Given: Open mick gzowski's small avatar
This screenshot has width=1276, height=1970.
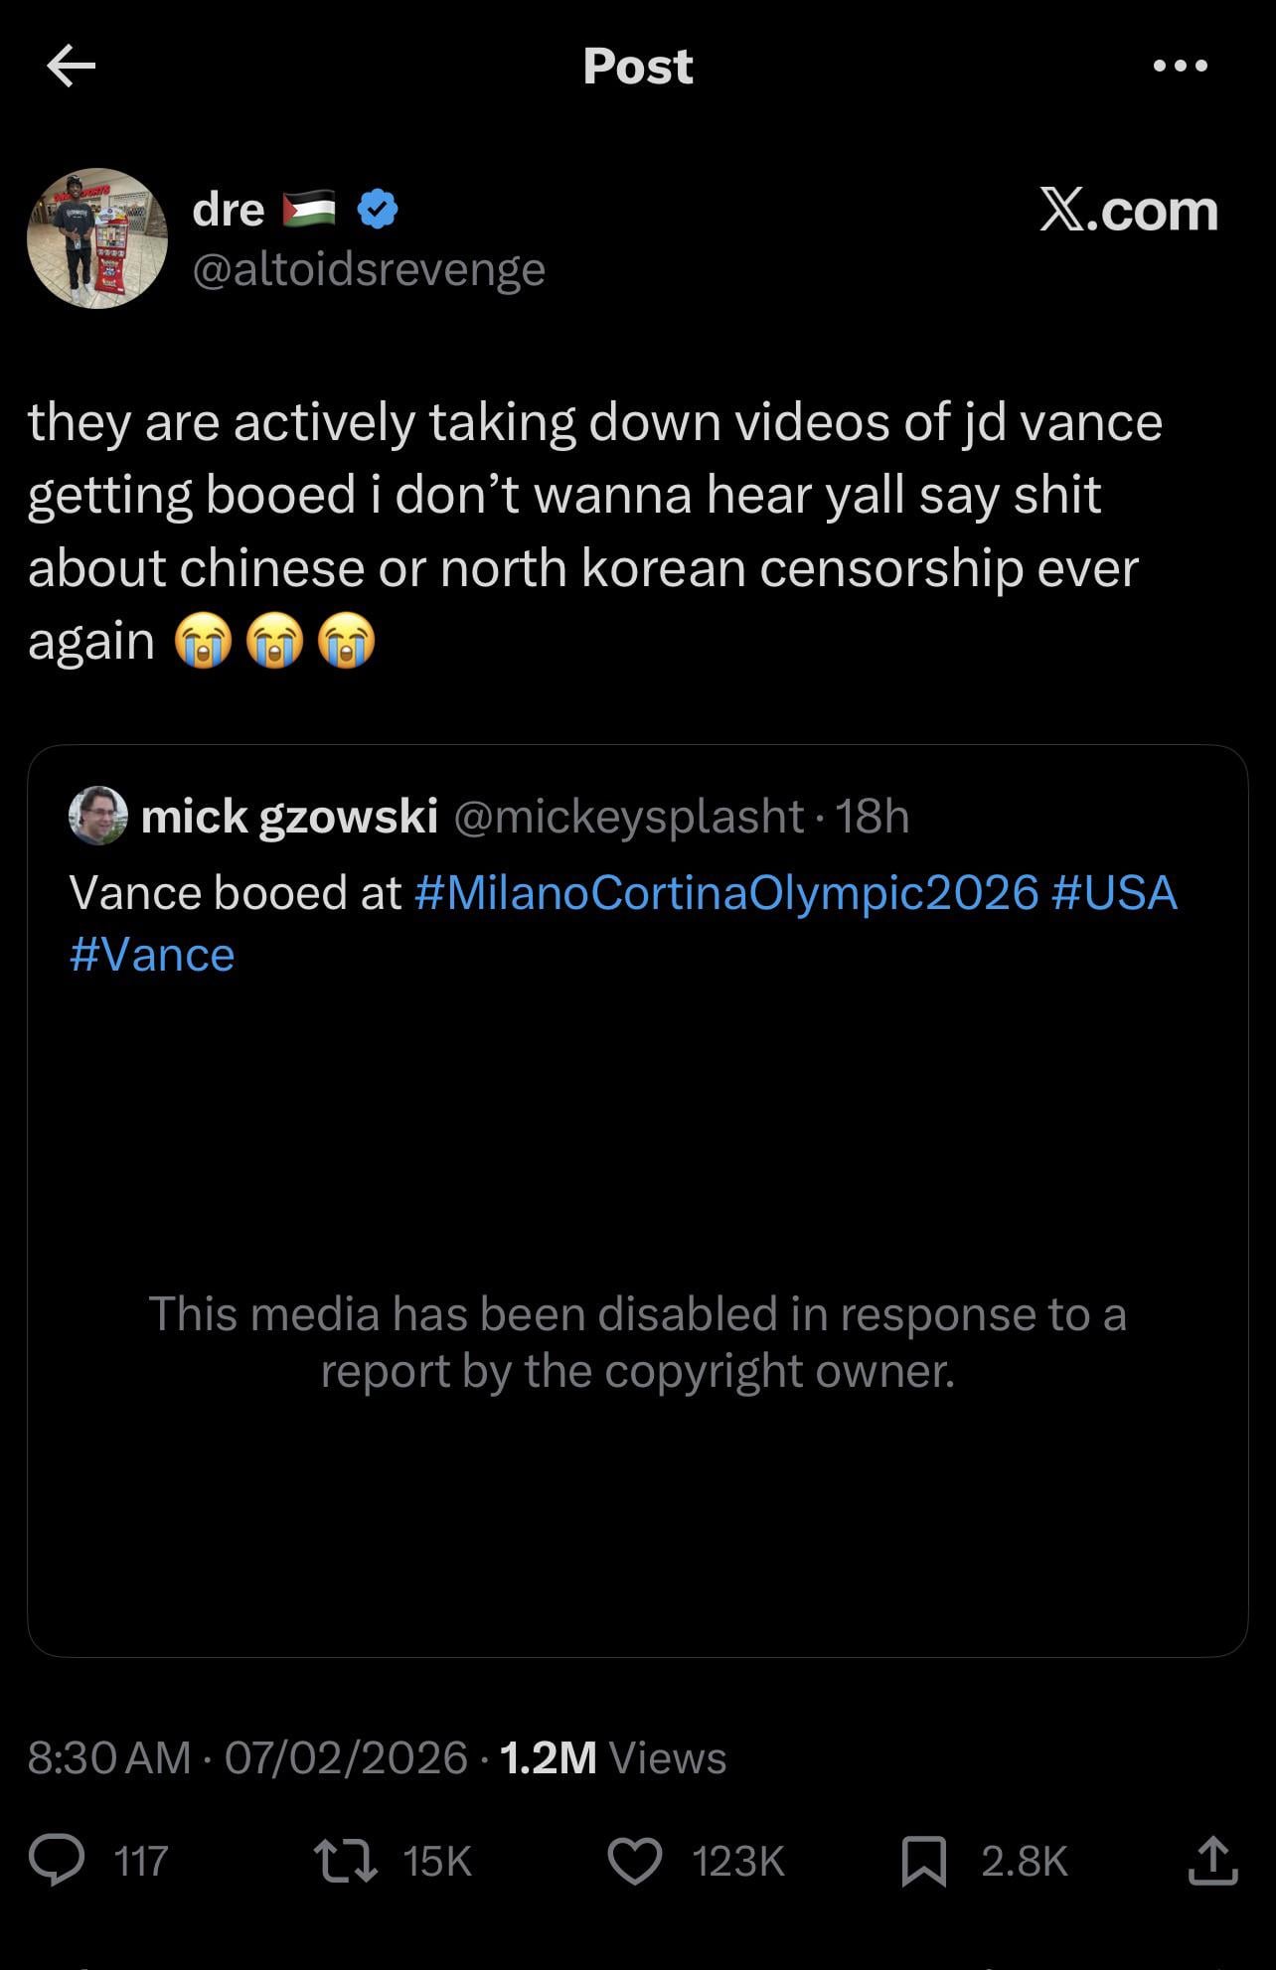Looking at the screenshot, I should 97,817.
